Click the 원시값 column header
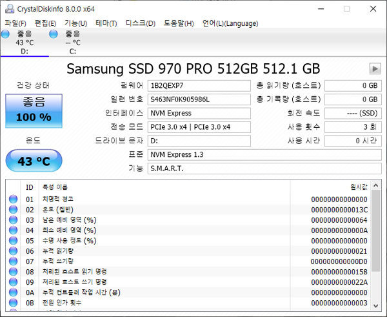 click(x=330, y=187)
